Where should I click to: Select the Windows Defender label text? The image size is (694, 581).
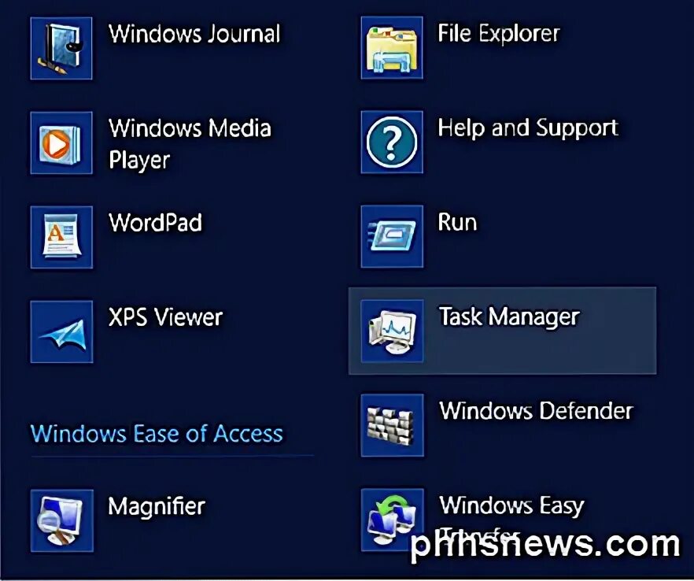(x=536, y=410)
